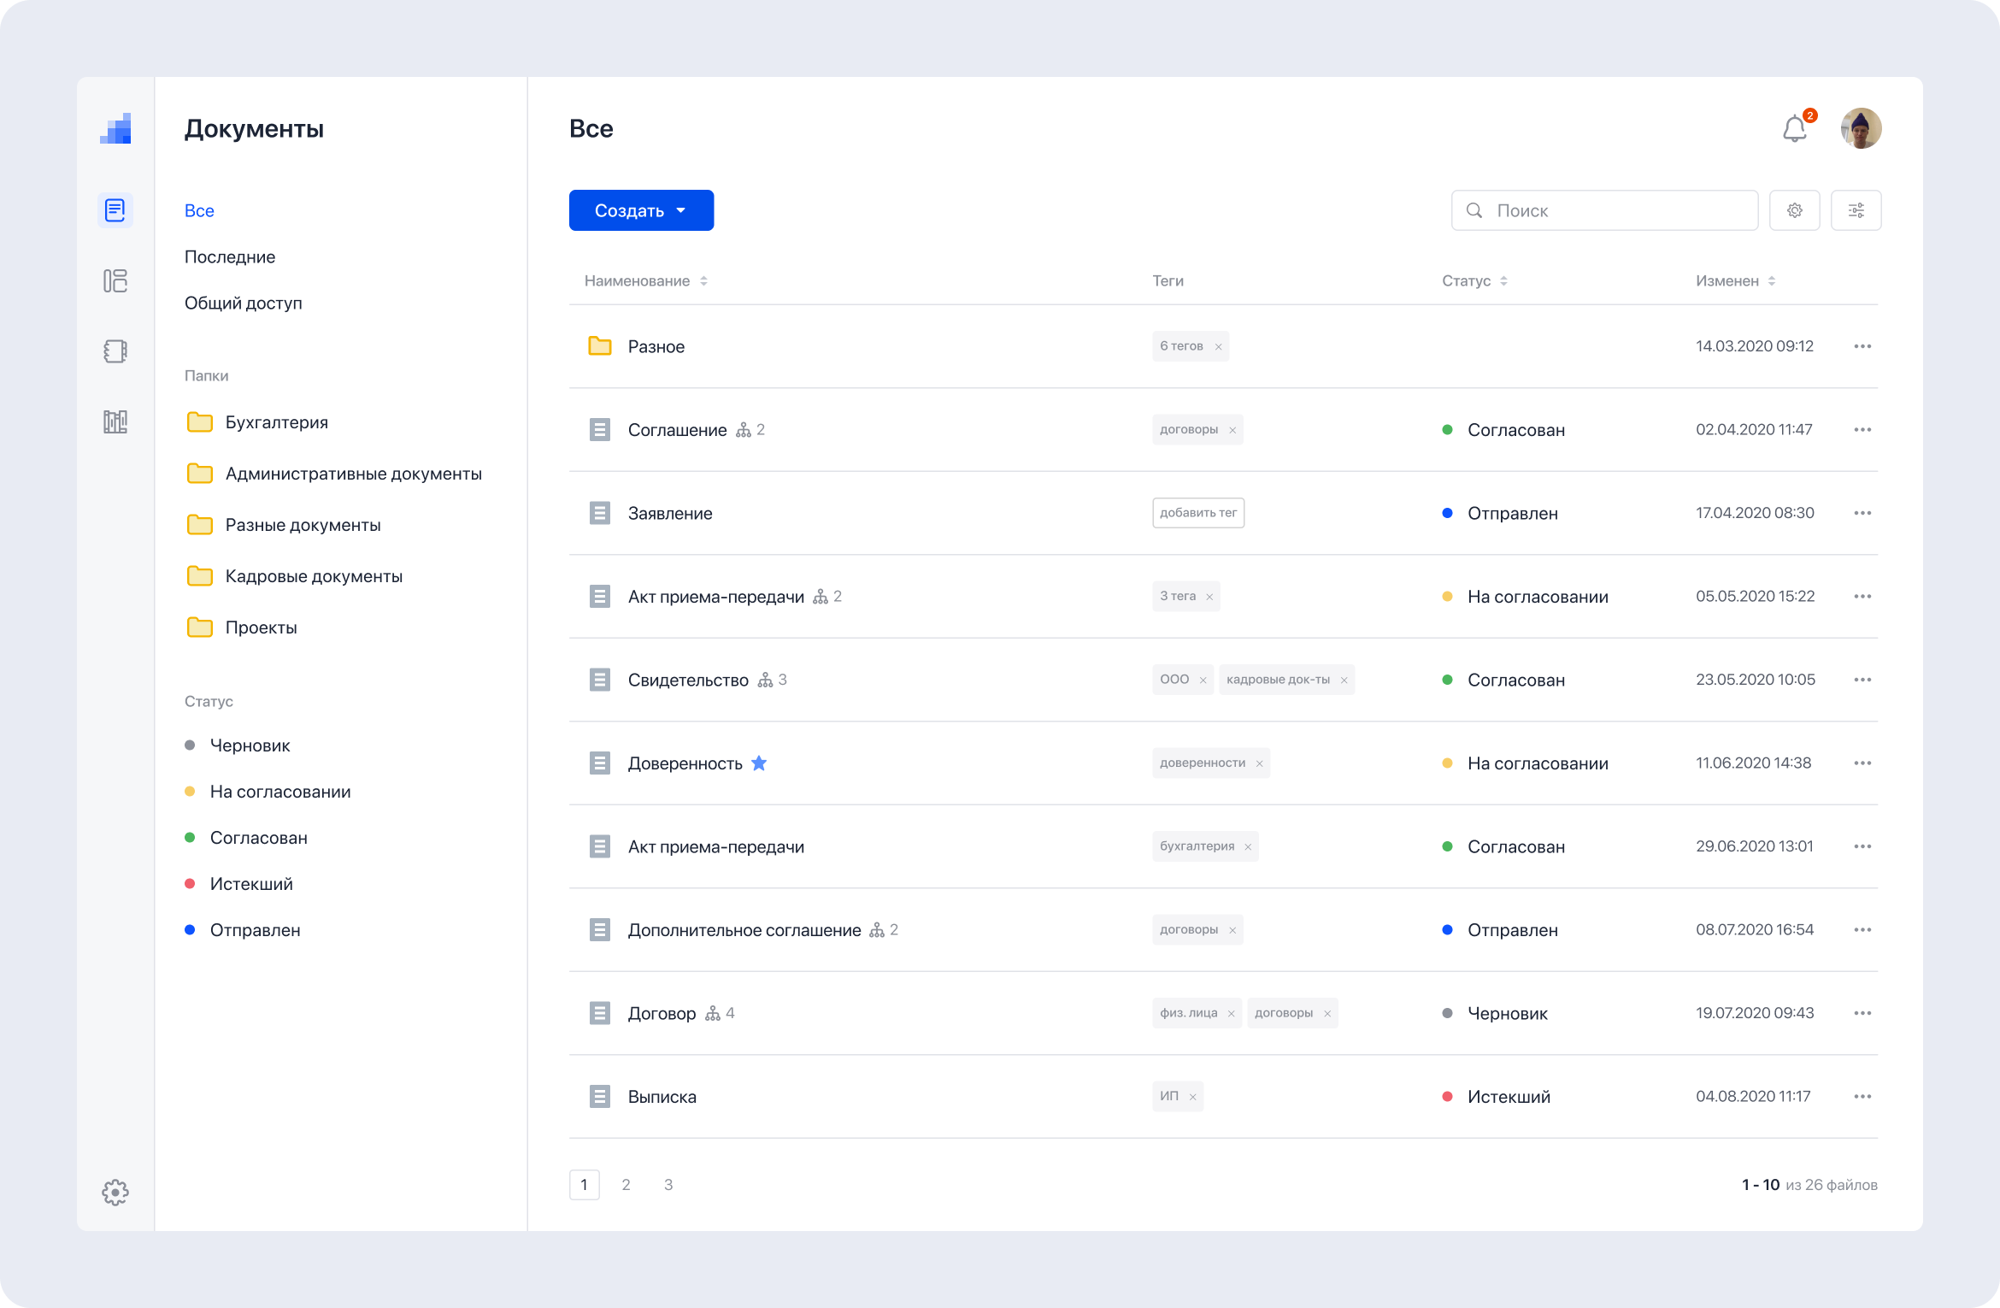This screenshot has height=1308, width=2000.
Task: Open the filter sliders icon
Action: (1856, 210)
